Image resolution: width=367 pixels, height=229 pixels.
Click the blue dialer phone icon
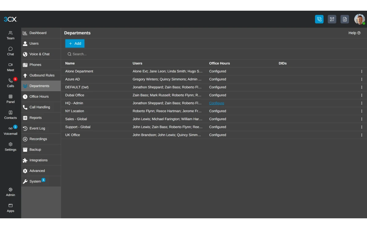tap(319, 19)
